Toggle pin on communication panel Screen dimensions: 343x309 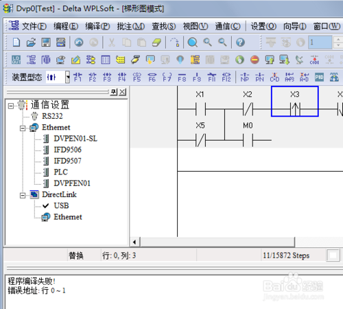[x=114, y=92]
